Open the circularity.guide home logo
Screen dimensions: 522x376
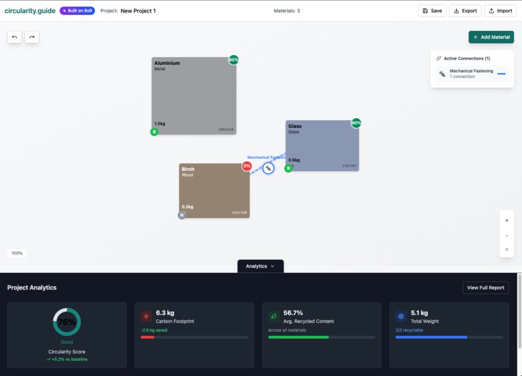tap(30, 10)
